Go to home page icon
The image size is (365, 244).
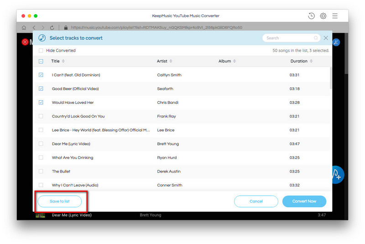24,28
